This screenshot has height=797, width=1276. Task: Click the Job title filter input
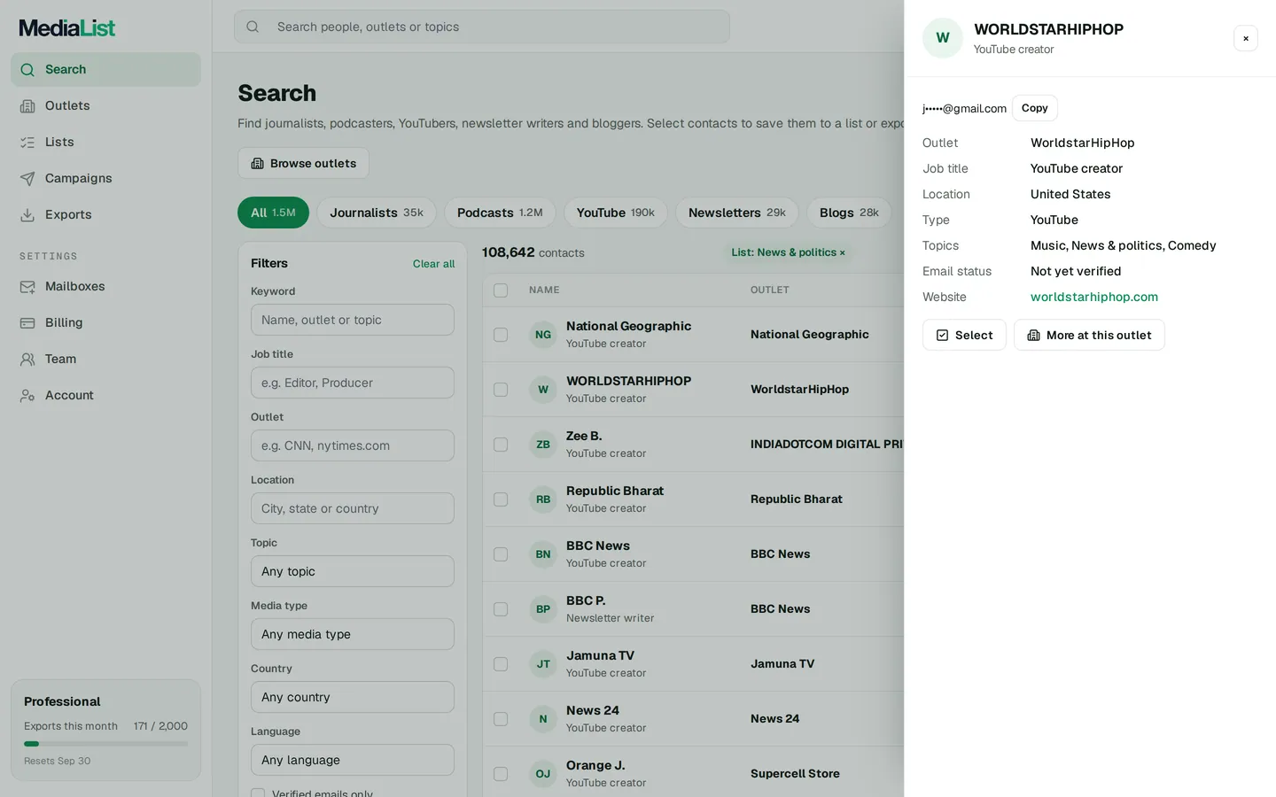353,383
